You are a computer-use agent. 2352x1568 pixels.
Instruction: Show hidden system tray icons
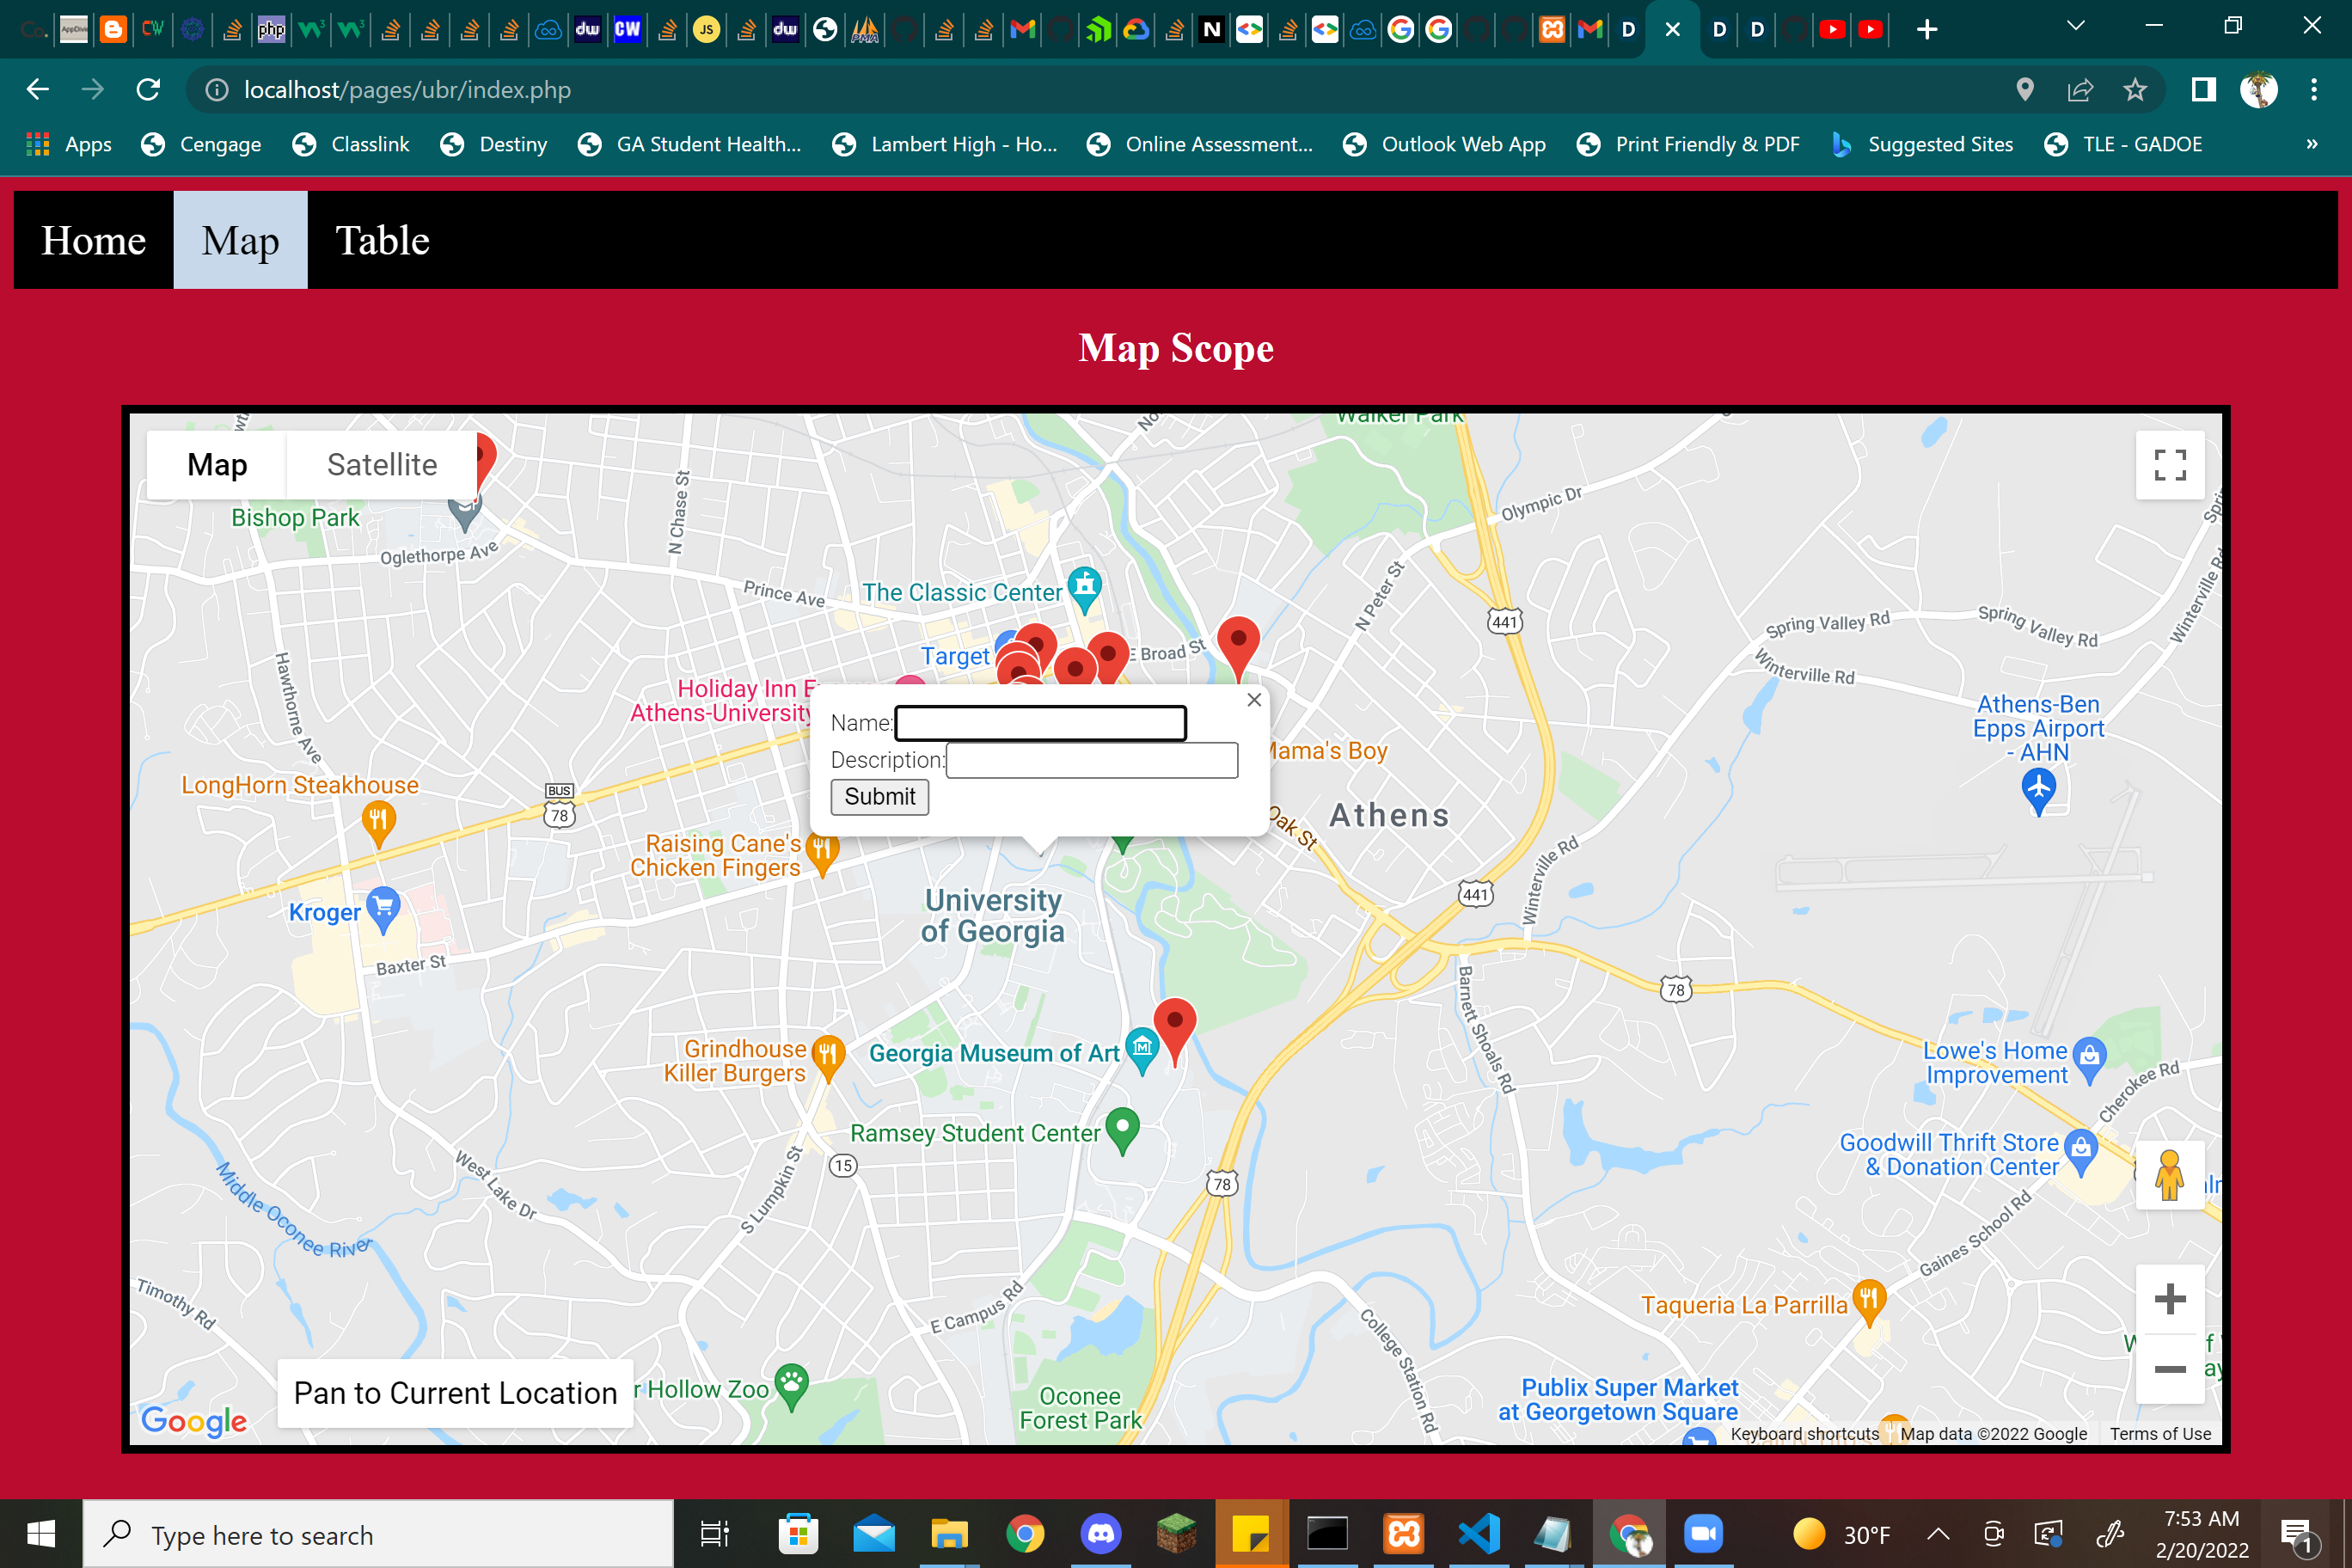(x=1937, y=1533)
